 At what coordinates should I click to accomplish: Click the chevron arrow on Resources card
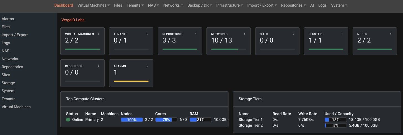click(99, 66)
